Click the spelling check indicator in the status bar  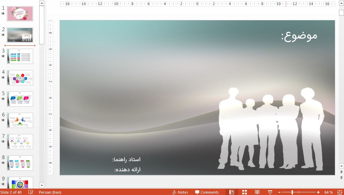[30, 192]
